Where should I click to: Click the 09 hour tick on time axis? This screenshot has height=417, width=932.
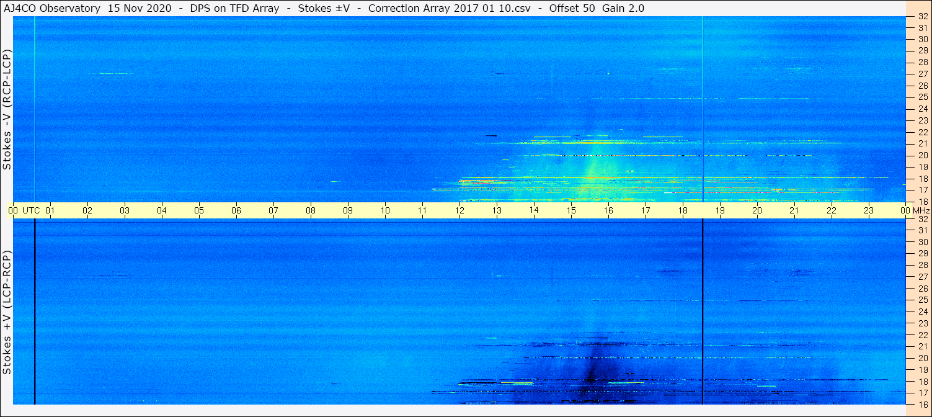point(348,210)
